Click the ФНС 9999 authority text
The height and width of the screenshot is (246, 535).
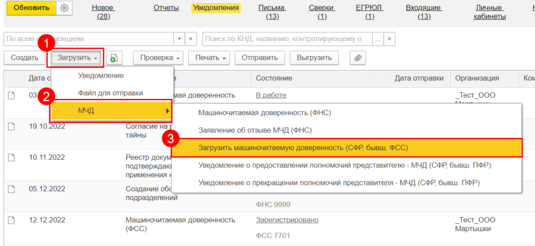272,205
